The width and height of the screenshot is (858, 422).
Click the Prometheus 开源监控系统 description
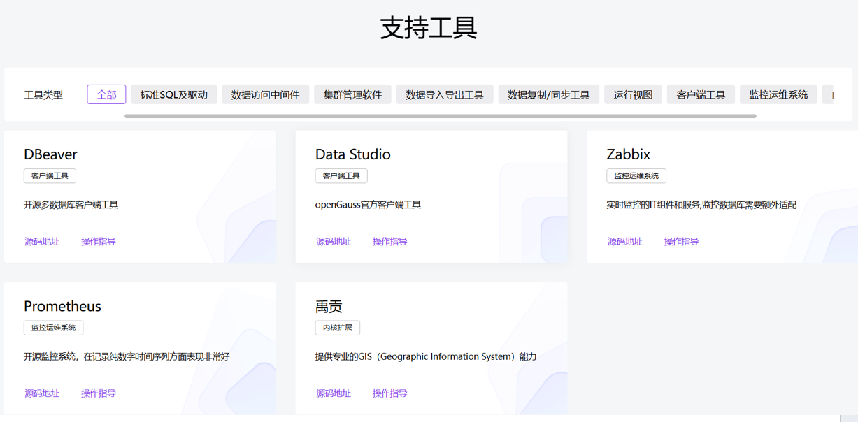pyautogui.click(x=127, y=356)
